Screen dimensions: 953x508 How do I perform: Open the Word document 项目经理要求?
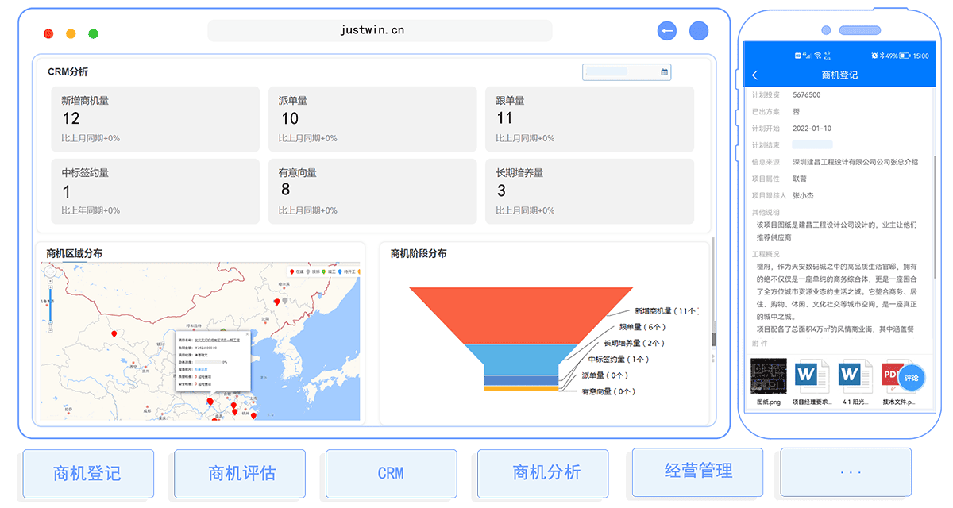click(812, 375)
